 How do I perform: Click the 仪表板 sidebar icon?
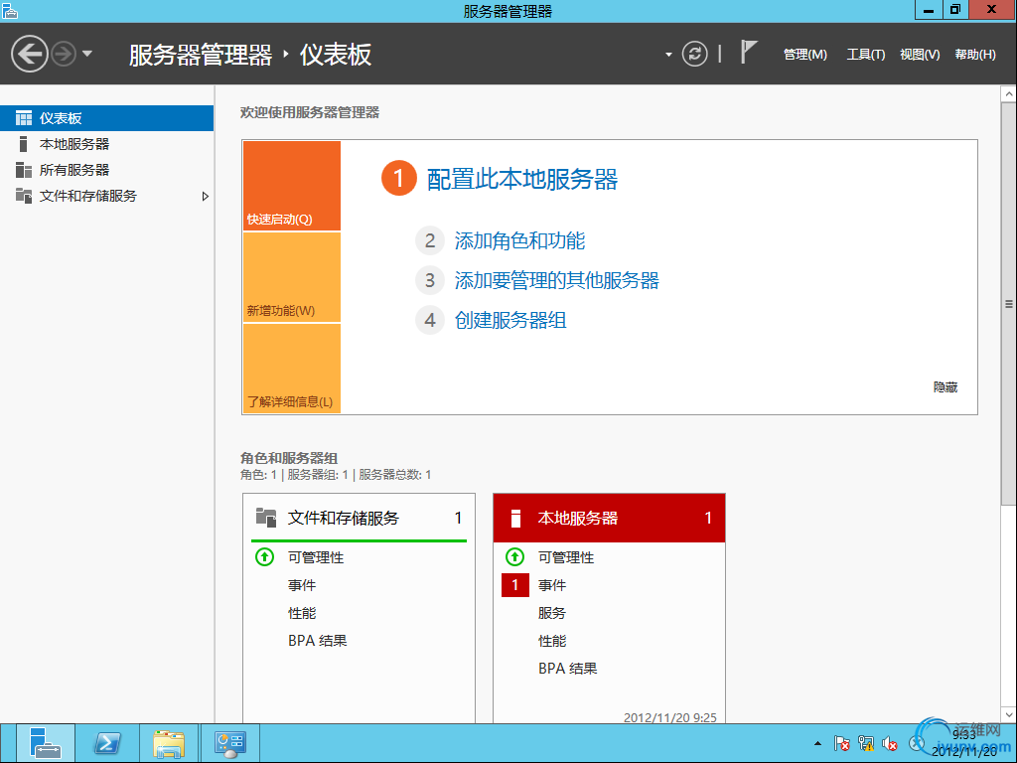(24, 118)
